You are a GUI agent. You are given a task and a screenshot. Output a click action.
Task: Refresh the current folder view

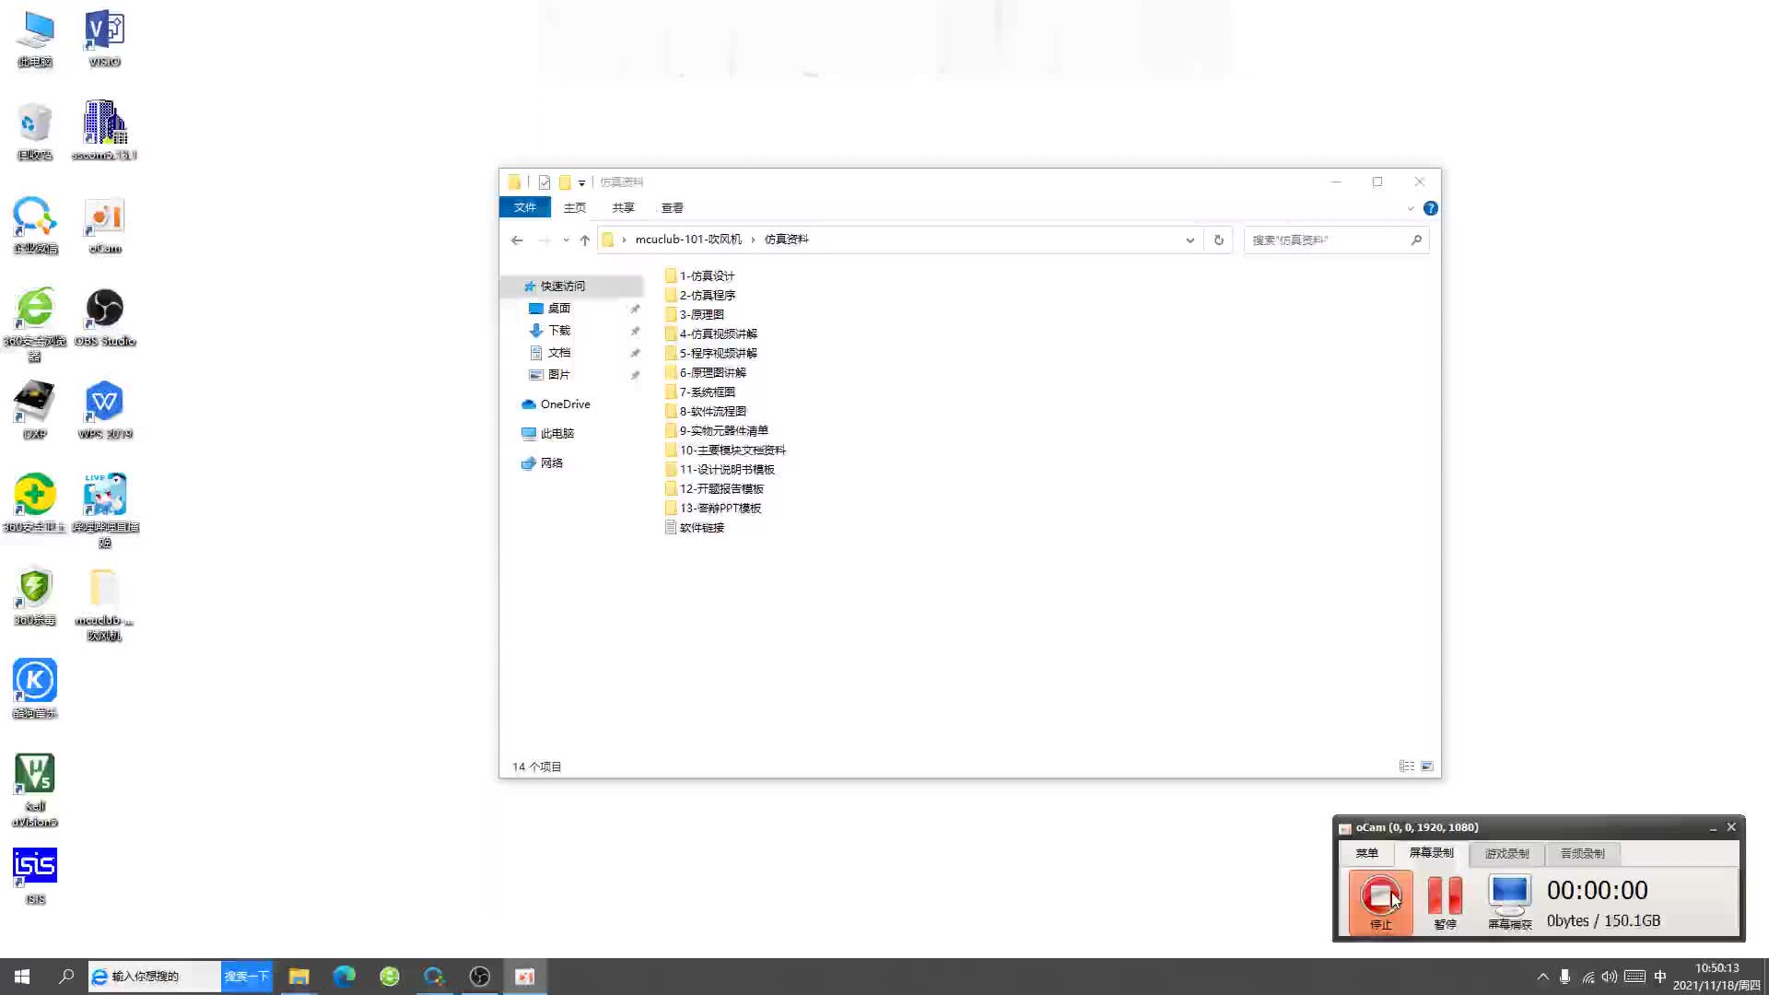click(1218, 240)
